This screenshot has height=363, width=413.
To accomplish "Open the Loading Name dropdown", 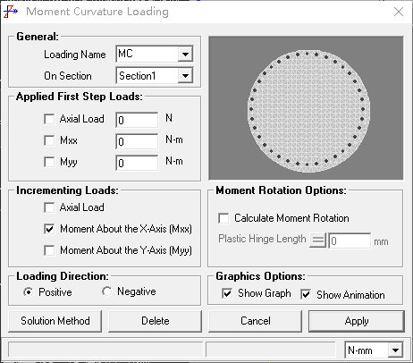I will point(185,54).
